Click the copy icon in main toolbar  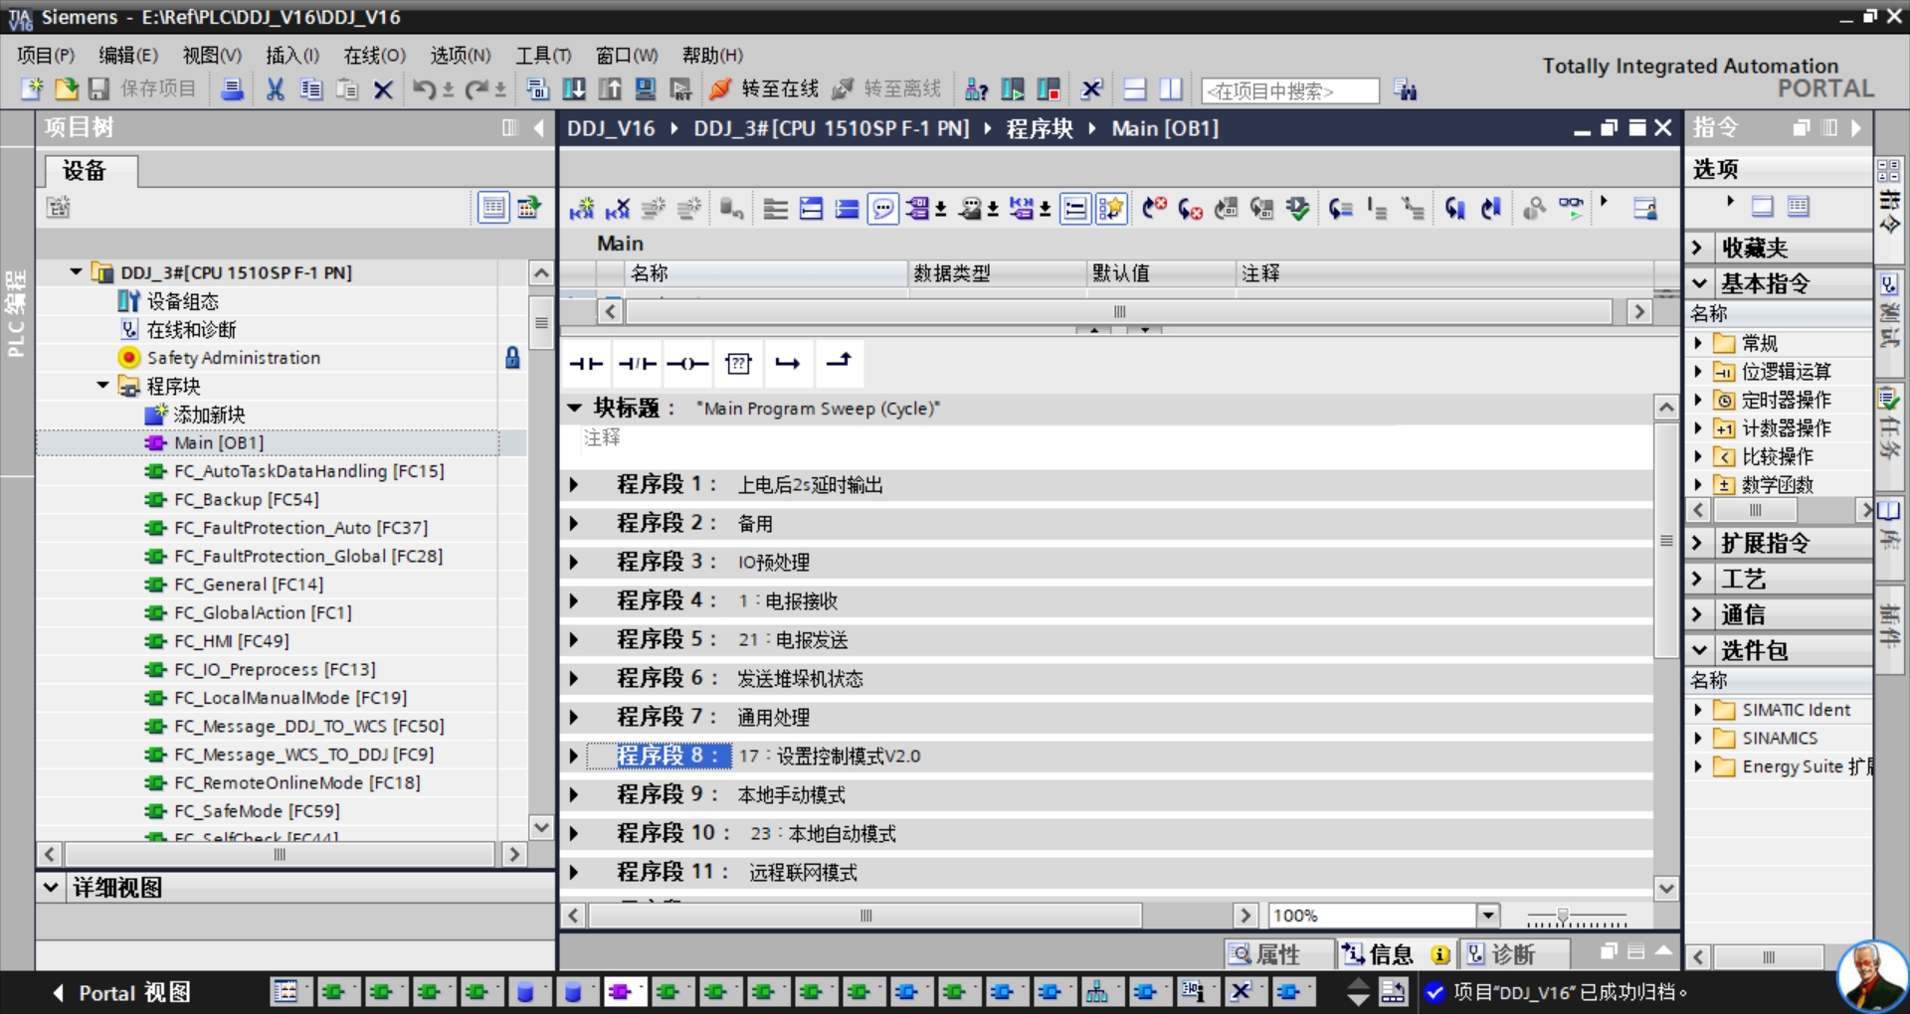point(311,89)
